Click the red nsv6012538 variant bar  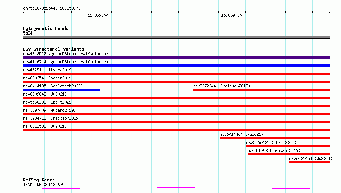176,130
